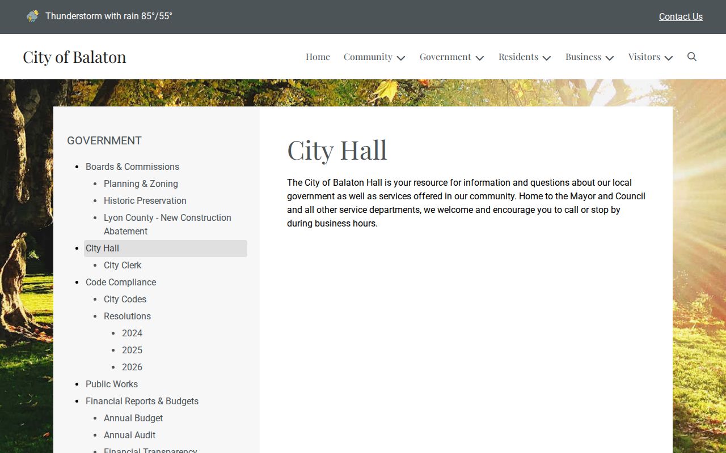Open the Contact Us link

(681, 16)
